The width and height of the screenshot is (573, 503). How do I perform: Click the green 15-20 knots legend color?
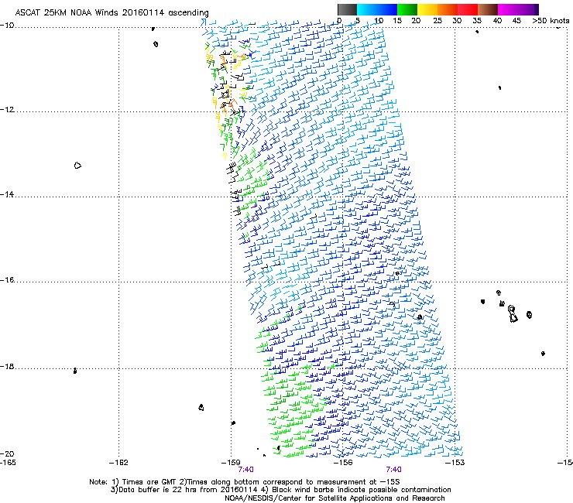[x=407, y=9]
